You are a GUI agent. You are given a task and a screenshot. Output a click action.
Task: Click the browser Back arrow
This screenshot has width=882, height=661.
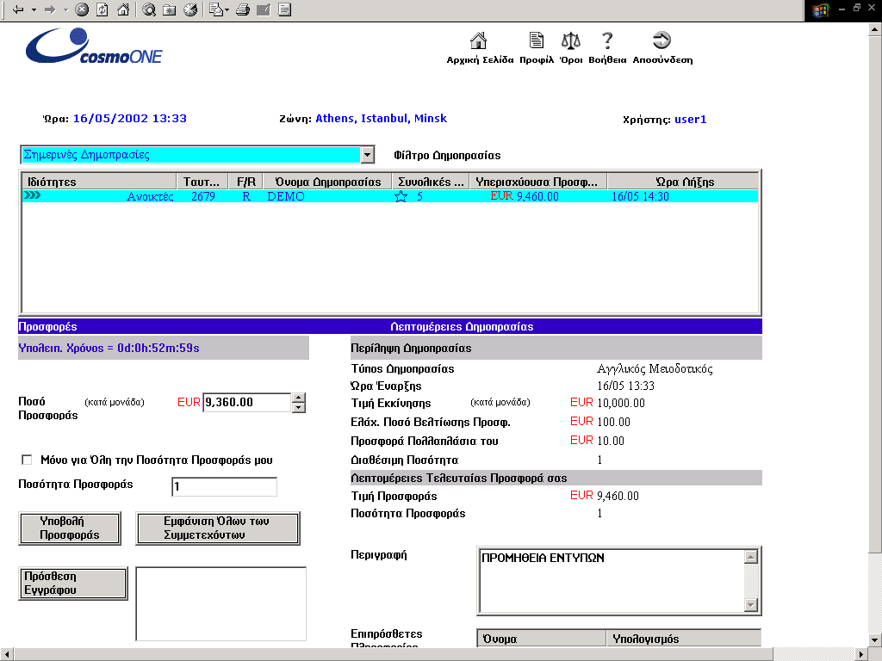click(x=18, y=9)
